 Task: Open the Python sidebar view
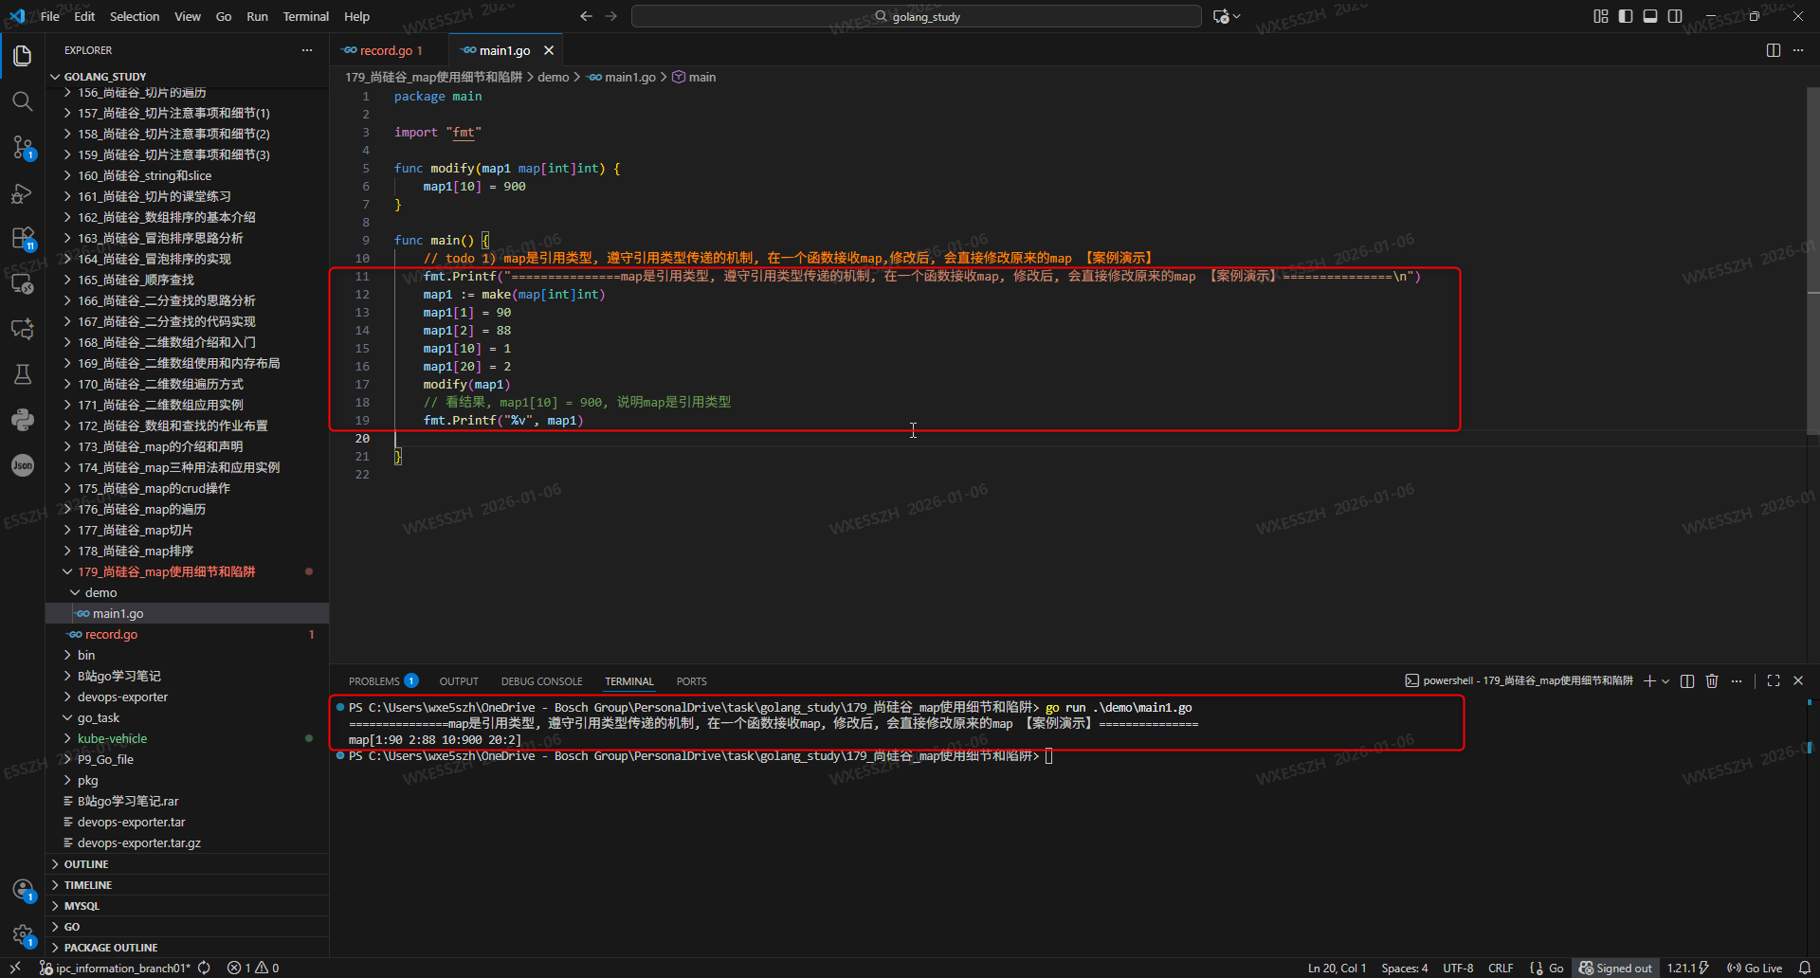point(23,420)
